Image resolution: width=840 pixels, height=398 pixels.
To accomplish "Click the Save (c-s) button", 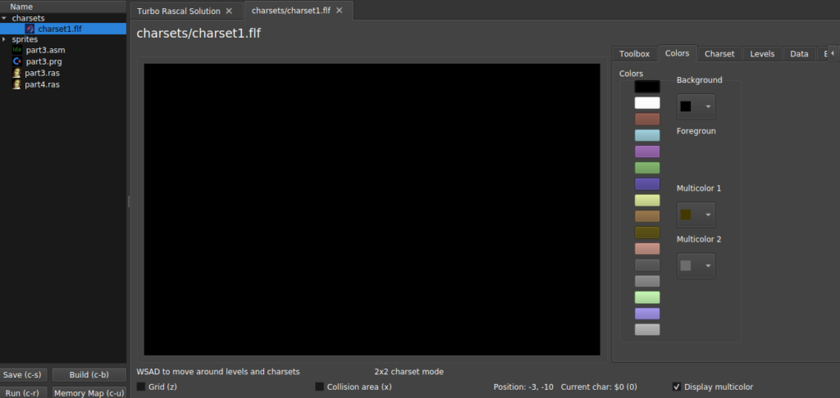I will [22, 374].
